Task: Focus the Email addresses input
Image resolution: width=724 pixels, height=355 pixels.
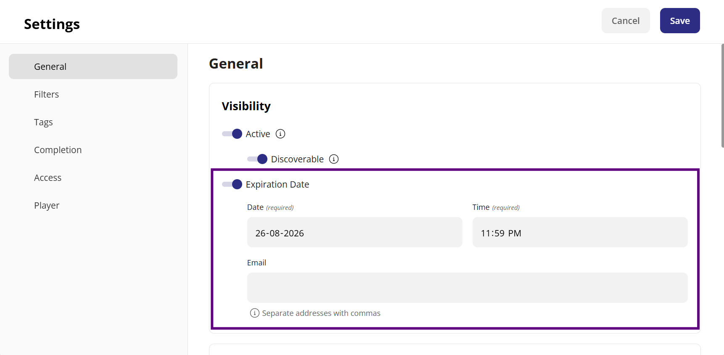Action: [x=468, y=288]
